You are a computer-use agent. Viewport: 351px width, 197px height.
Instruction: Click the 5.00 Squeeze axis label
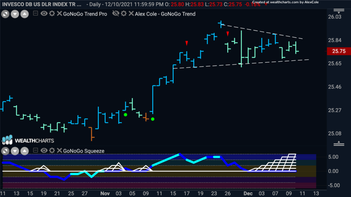[333, 157]
